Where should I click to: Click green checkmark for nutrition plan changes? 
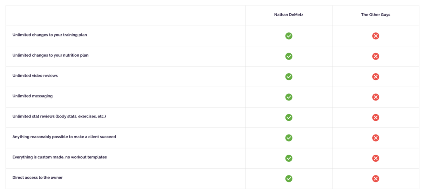coord(289,56)
